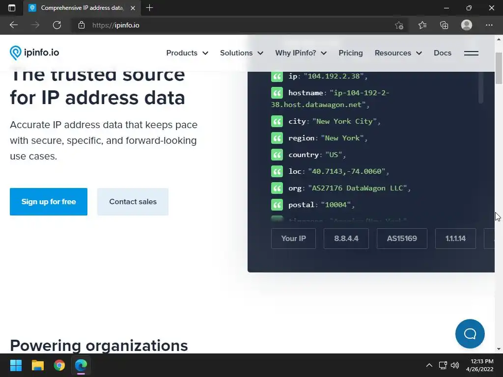
Task: Click the quote icon beside ip field
Action: point(277,76)
